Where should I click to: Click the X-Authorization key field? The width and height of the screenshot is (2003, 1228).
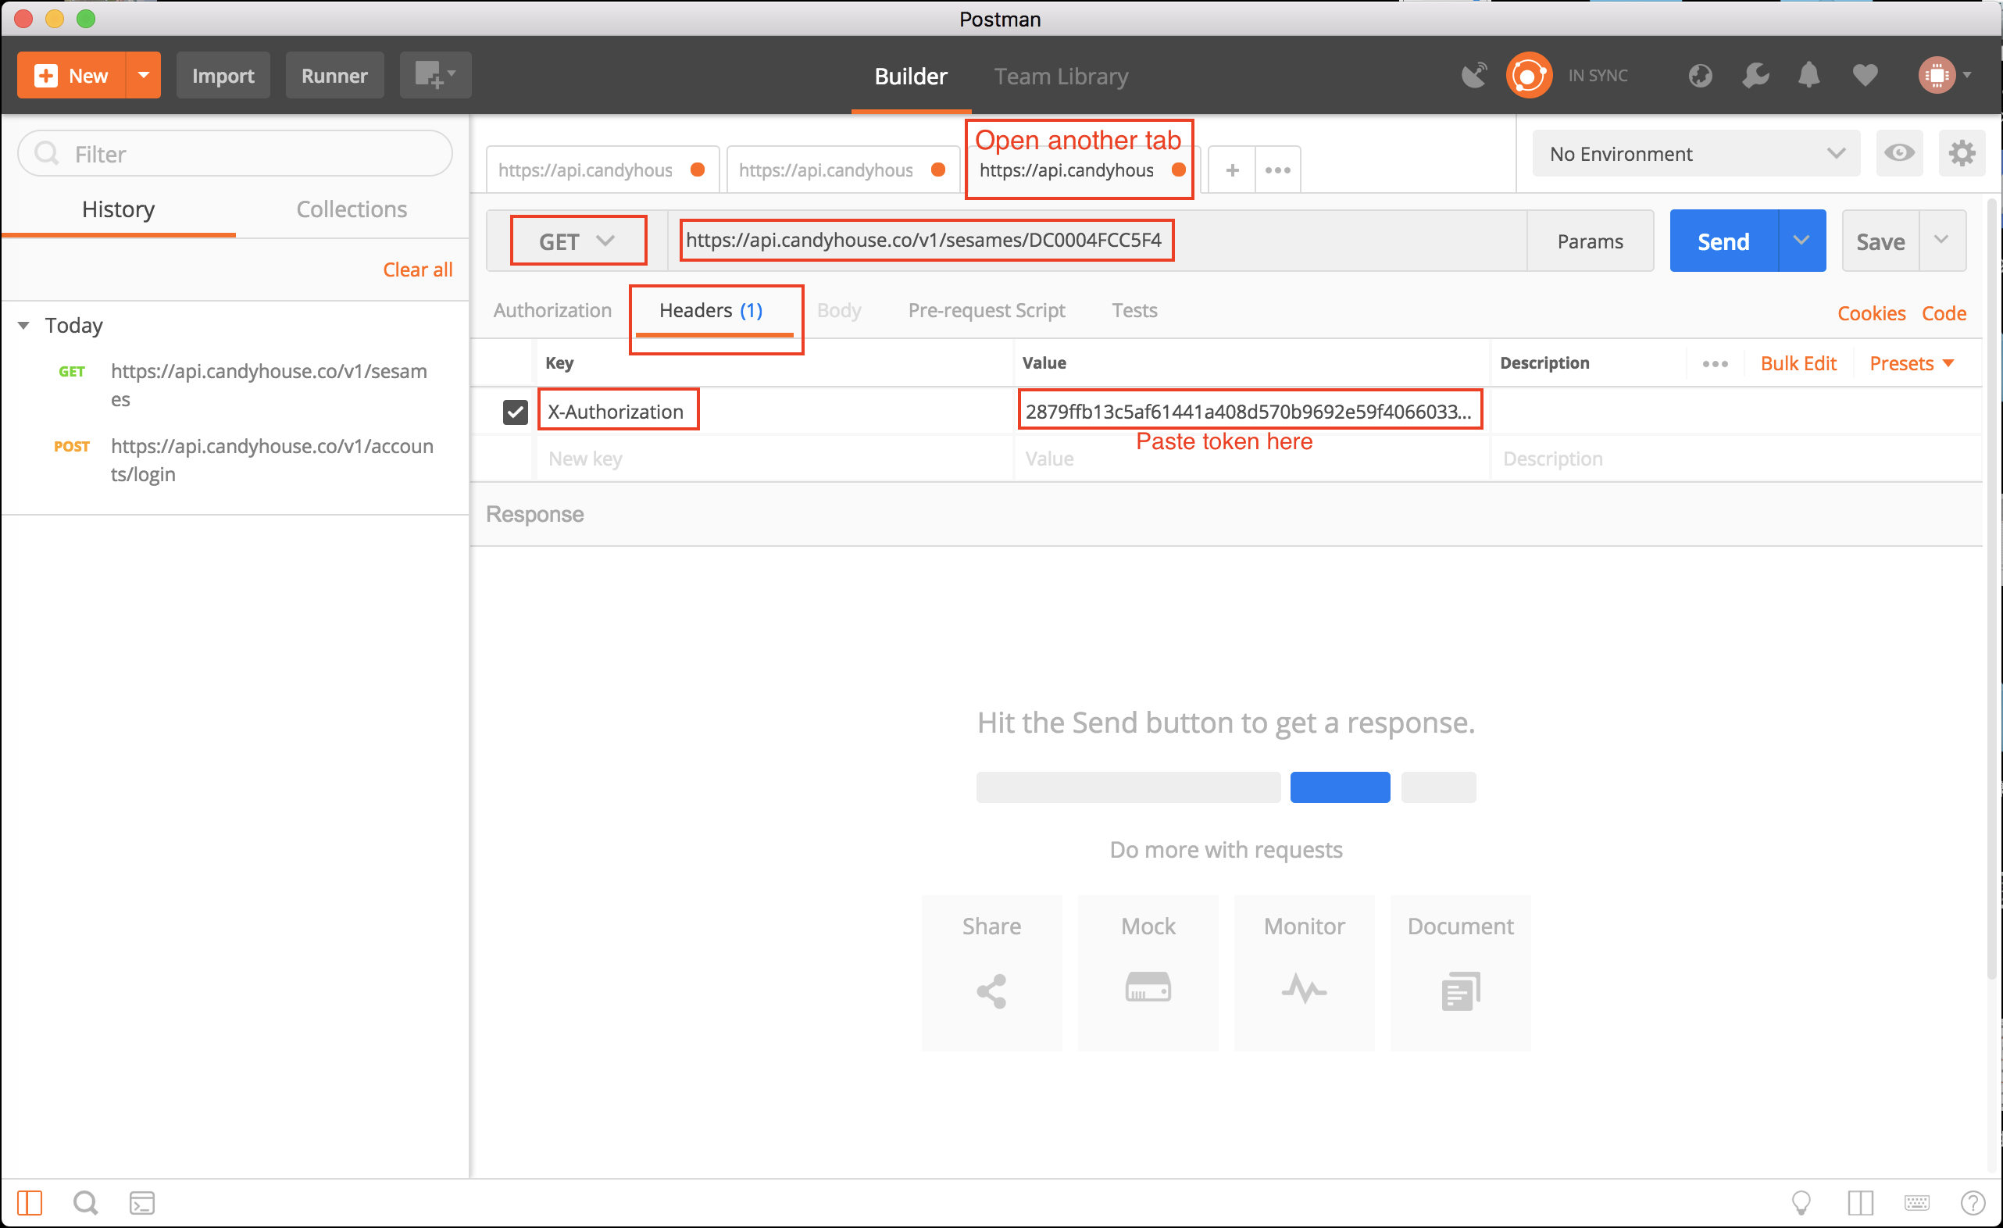point(774,412)
